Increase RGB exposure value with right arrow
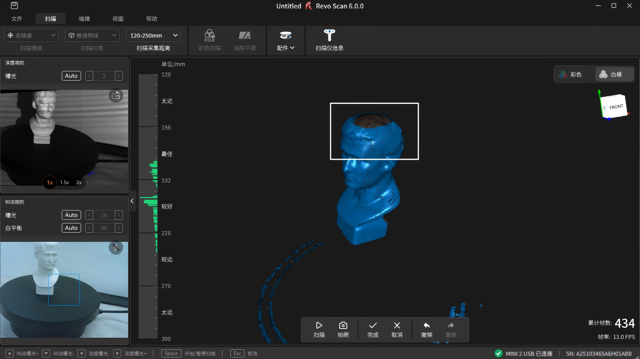Image resolution: width=640 pixels, height=359 pixels. click(x=119, y=215)
